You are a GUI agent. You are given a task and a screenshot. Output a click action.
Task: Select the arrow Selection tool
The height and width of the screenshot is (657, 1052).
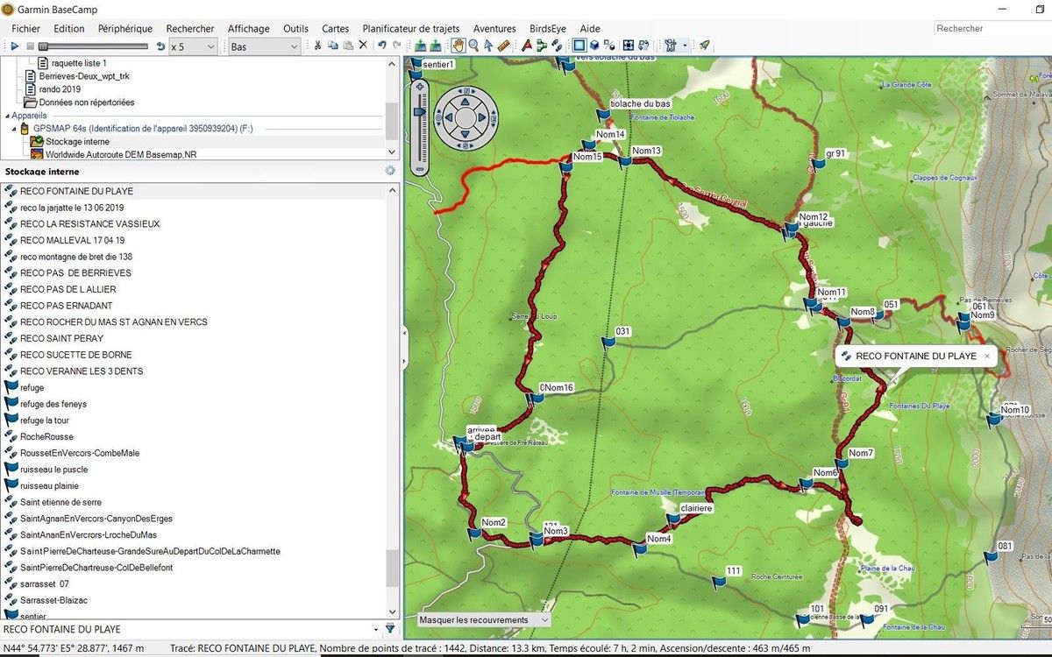[488, 46]
